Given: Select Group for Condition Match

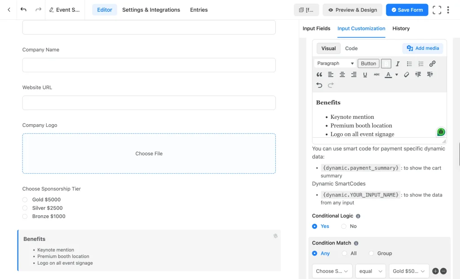Looking at the screenshot, I should point(380,253).
